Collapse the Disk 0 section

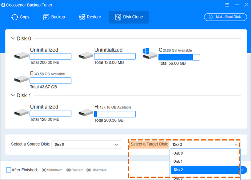(x=13, y=38)
